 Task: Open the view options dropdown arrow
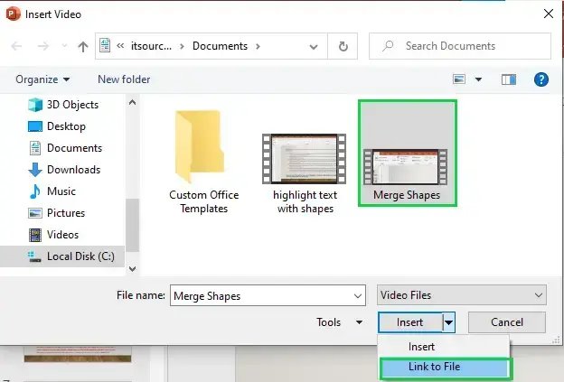pyautogui.click(x=478, y=79)
